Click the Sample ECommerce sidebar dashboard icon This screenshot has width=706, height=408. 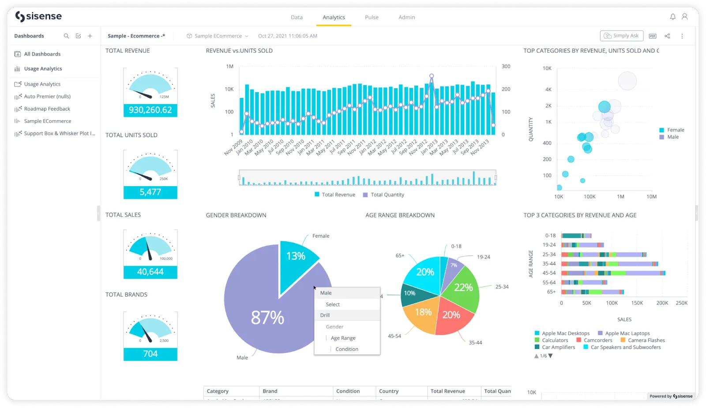click(x=17, y=121)
